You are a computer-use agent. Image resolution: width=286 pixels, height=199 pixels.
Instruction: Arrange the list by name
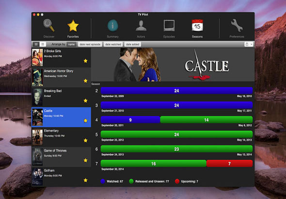[x=72, y=44]
